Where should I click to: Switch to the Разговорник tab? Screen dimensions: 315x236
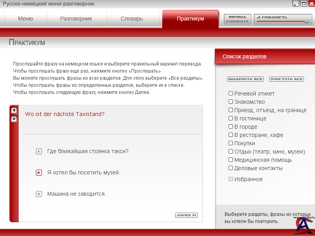[x=76, y=19]
